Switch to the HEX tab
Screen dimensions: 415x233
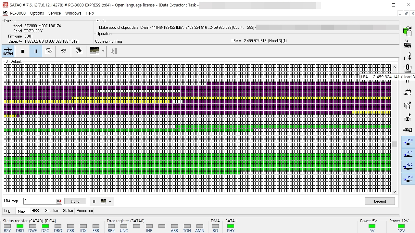pos(35,211)
